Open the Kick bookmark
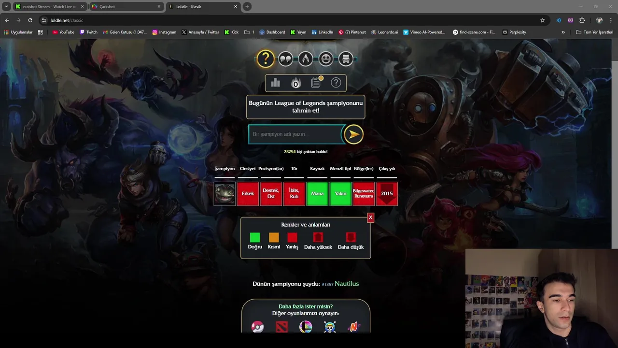The height and width of the screenshot is (348, 618). click(x=231, y=32)
